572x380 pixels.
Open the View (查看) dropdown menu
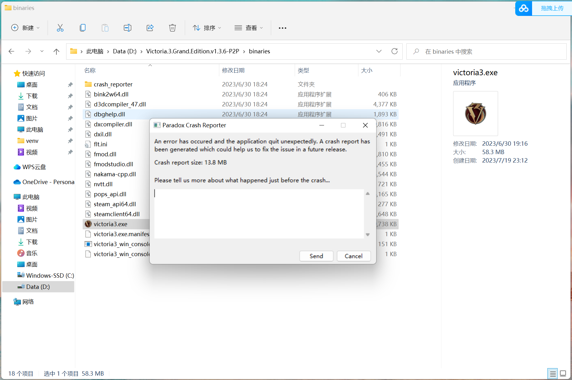click(249, 28)
